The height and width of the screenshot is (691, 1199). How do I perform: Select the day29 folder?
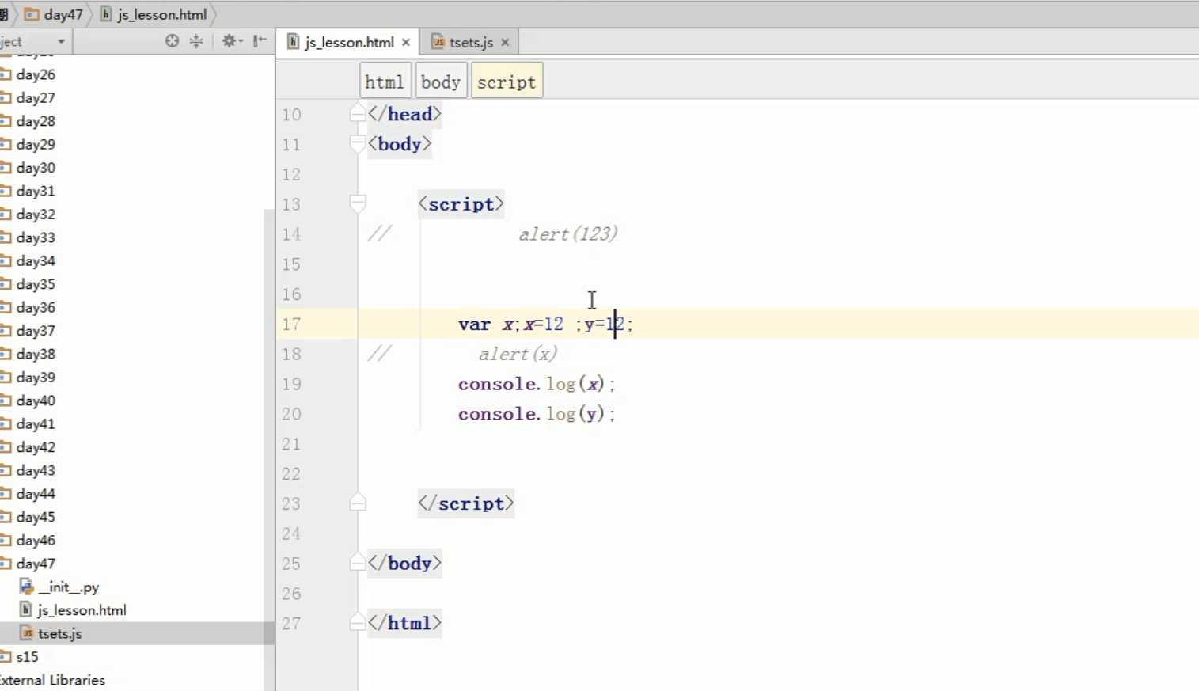[35, 144]
